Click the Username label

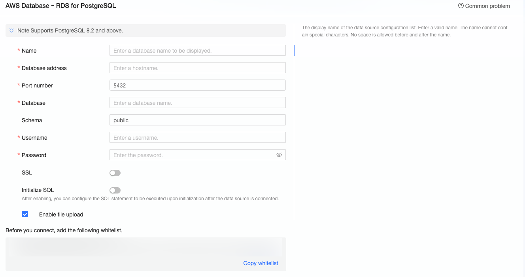click(x=34, y=138)
